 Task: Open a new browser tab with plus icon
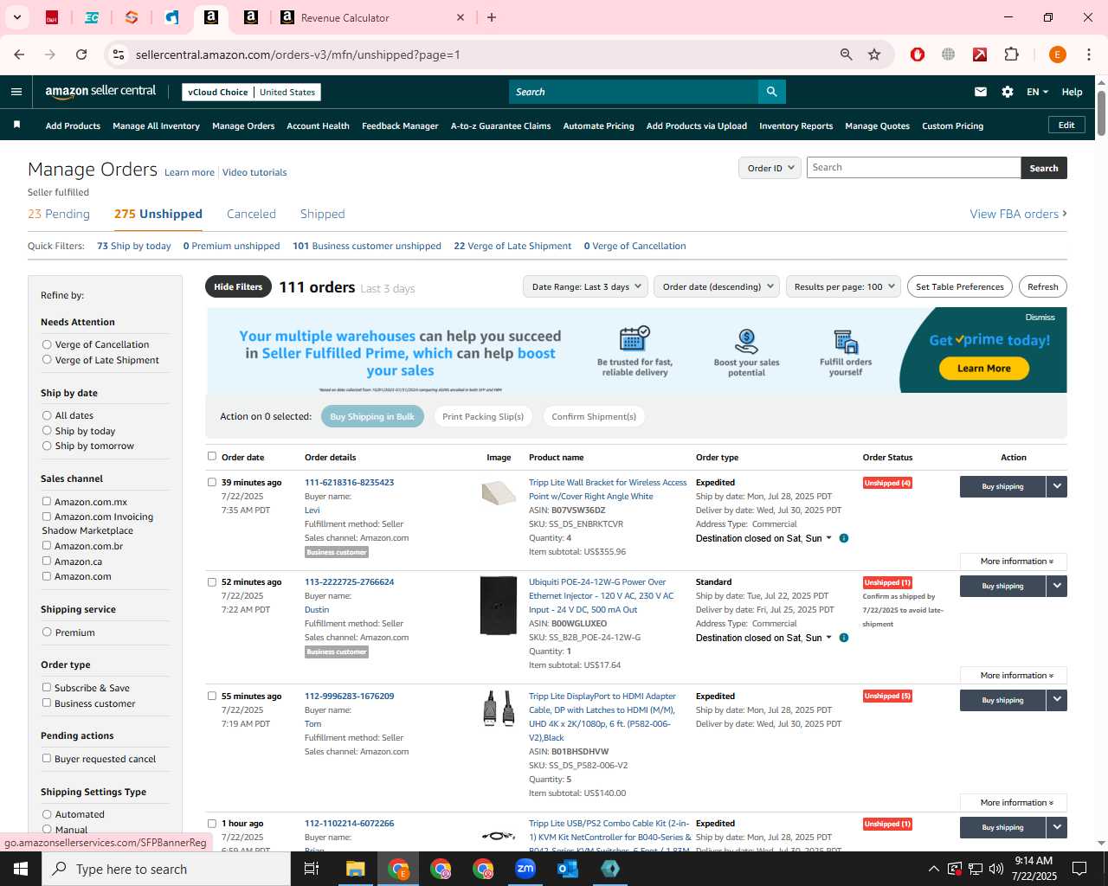(x=492, y=17)
